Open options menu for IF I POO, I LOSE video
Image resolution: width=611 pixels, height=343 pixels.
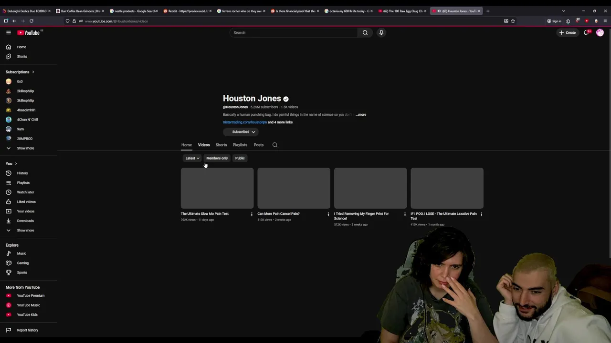(481, 214)
